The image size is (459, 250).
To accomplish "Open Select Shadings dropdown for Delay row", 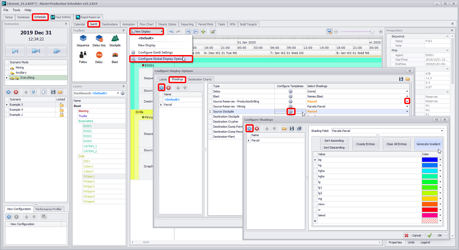I will pos(407,92).
